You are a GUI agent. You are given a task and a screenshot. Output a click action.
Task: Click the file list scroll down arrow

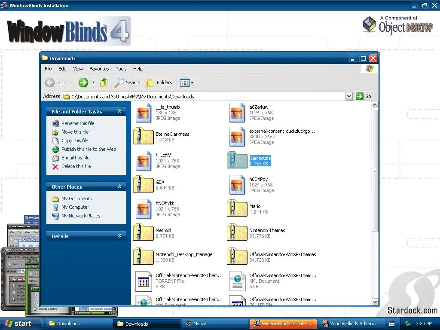click(375, 302)
